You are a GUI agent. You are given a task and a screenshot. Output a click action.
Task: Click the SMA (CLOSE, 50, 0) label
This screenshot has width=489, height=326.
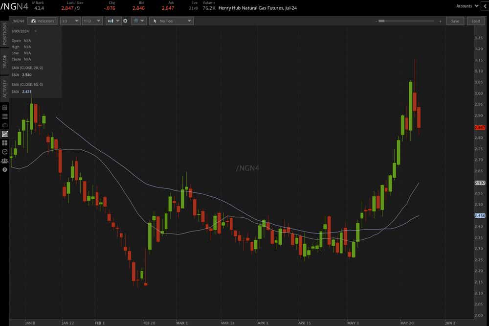tap(27, 85)
